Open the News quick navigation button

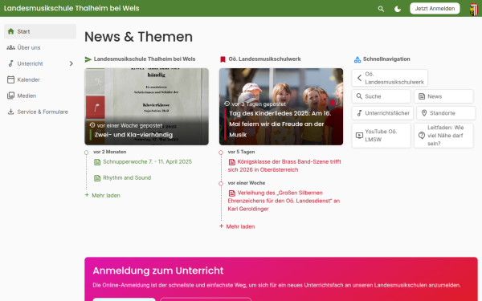[x=443, y=96]
